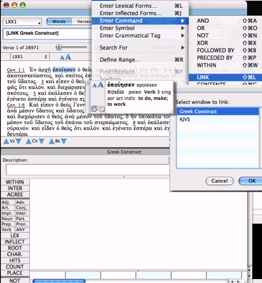Screen dimensions: 262x283
Task: Select WITHIN command in submenu
Action: 225,65
